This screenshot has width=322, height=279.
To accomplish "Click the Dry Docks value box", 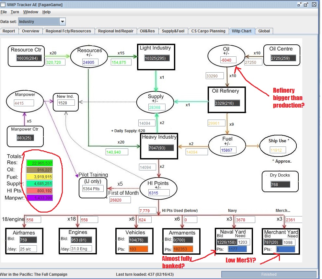I will [x=280, y=184].
